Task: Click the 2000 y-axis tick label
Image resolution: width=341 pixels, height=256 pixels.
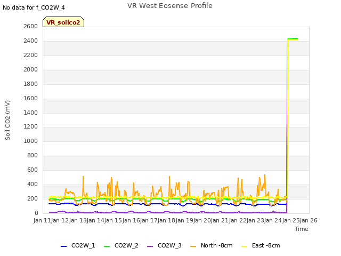Action: [x=31, y=69]
